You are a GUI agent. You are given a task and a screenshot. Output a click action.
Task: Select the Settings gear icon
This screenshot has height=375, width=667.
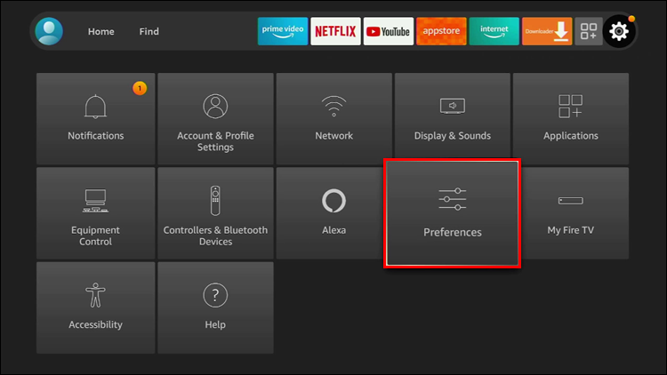[619, 31]
